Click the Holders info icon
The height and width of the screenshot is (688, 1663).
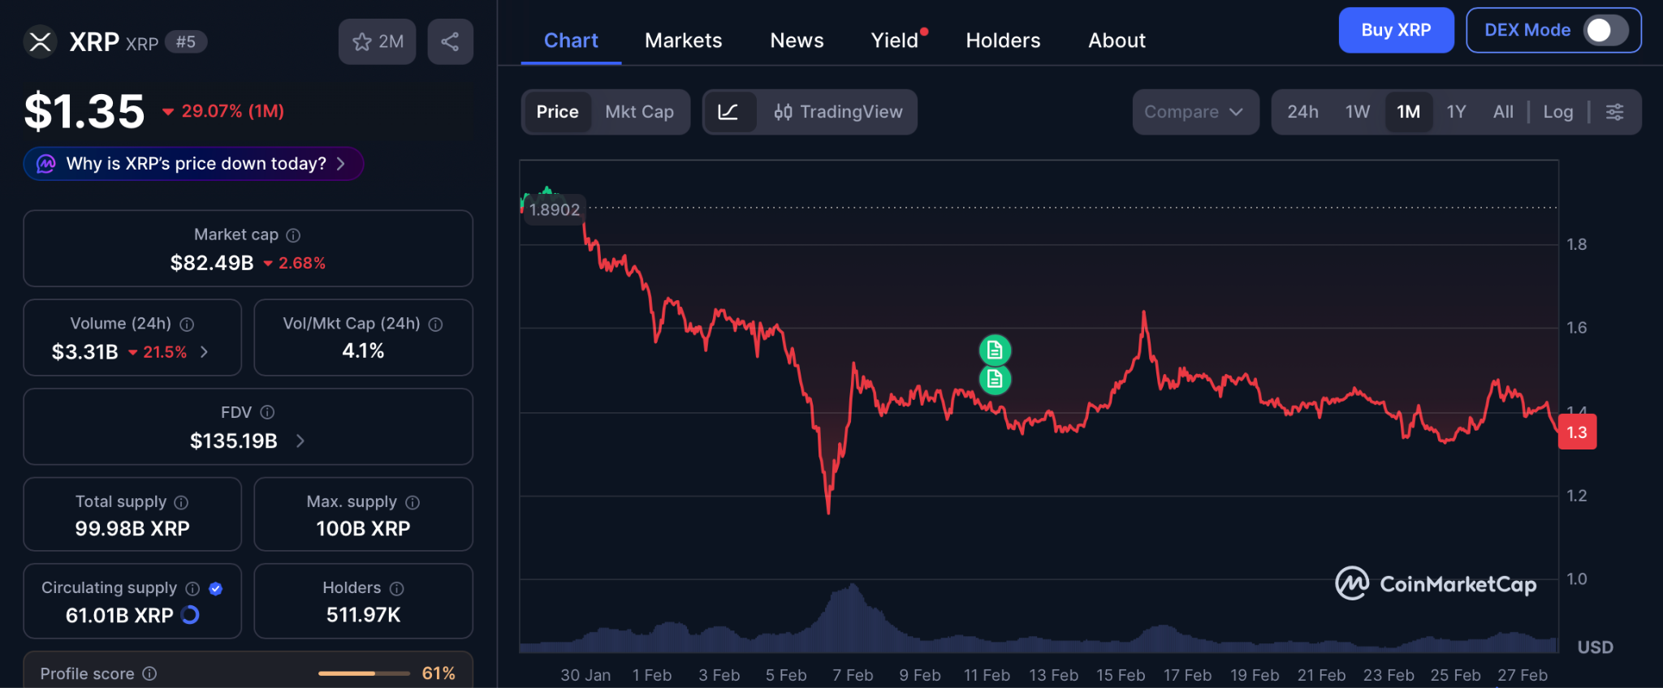[396, 588]
